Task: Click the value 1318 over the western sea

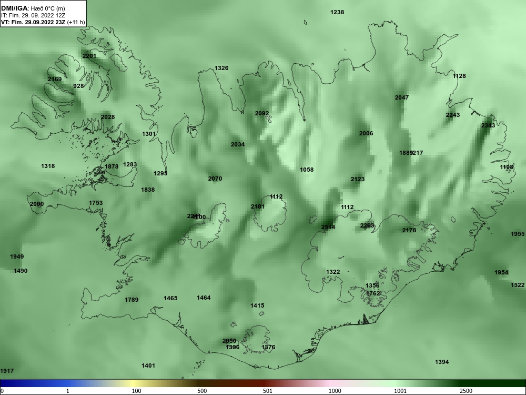Action: coord(48,166)
